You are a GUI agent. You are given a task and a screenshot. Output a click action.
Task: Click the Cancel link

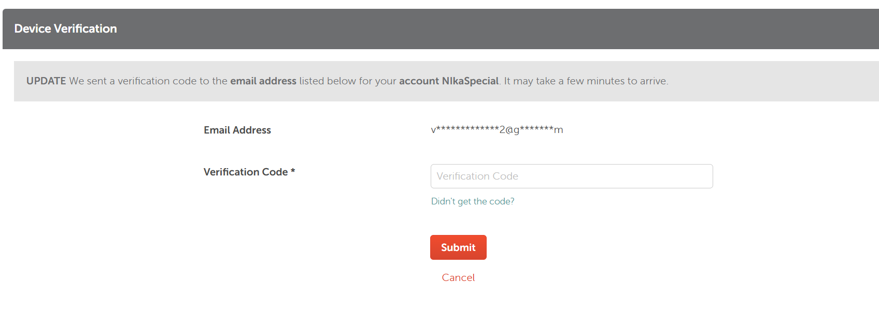pyautogui.click(x=458, y=277)
